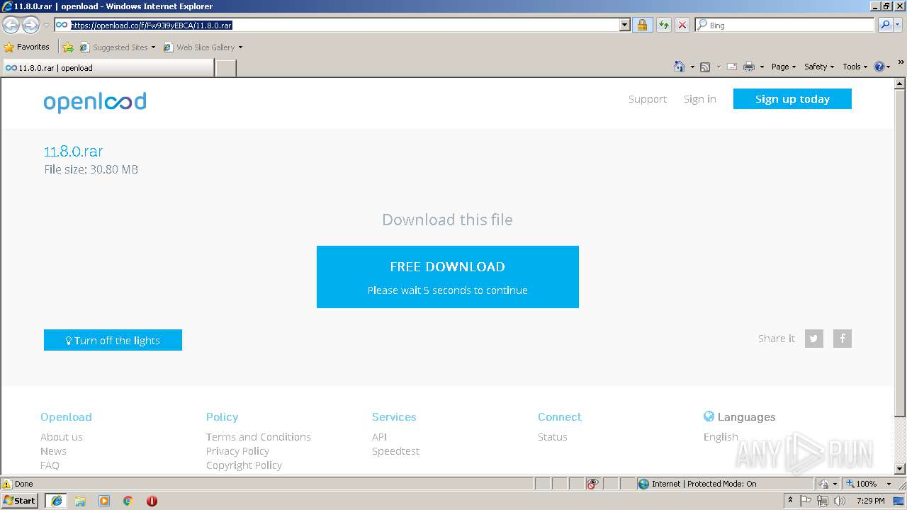This screenshot has height=510, width=907.
Task: Click the 11.8.0.rar file name link
Action: point(73,151)
